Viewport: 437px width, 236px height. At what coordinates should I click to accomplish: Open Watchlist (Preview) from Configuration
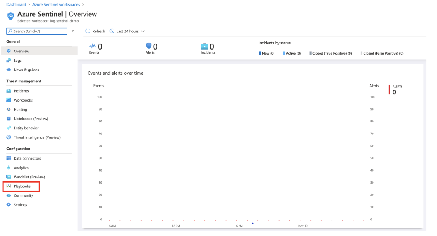29,177
